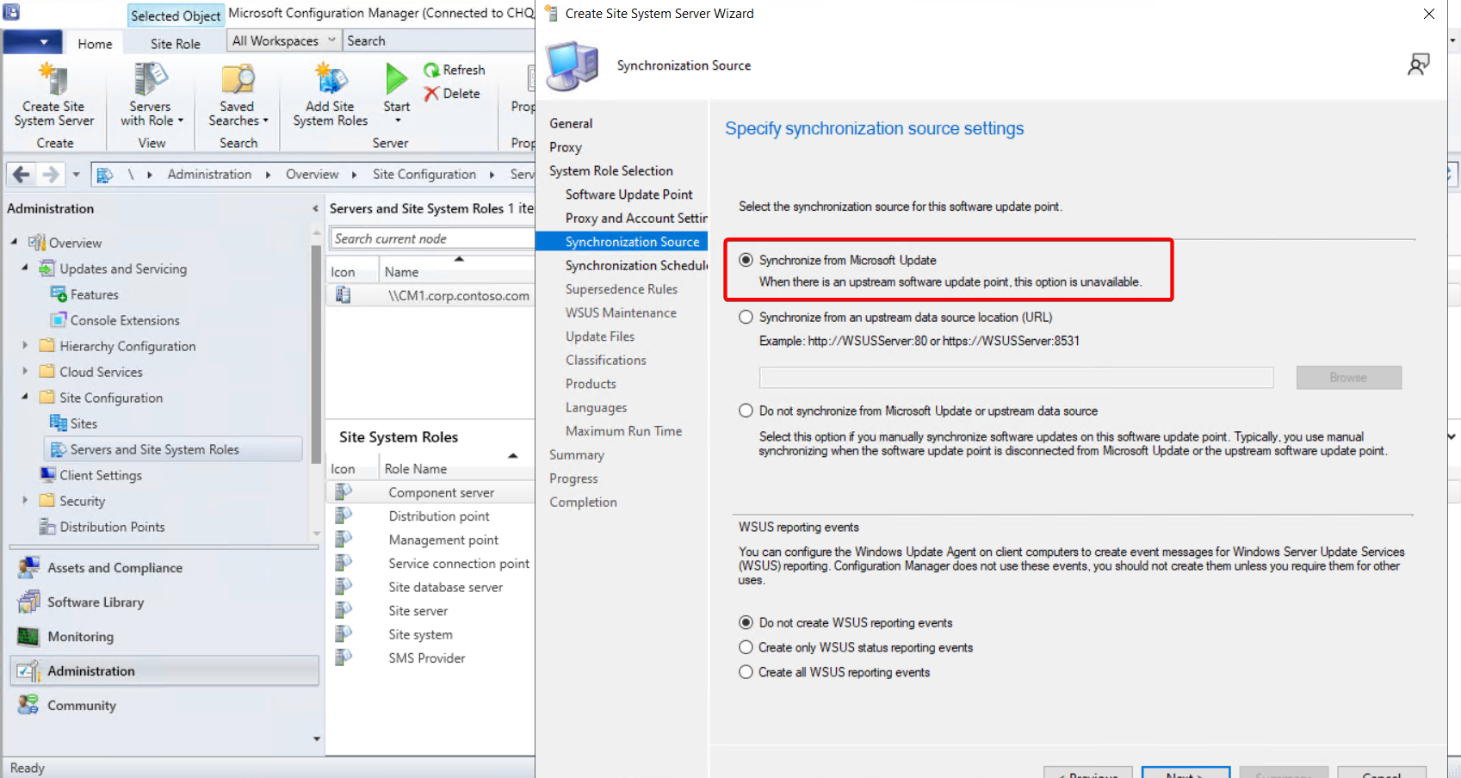Viewport: 1461px width, 778px height.
Task: Select Servers and Site System Roles node
Action: [173, 449]
